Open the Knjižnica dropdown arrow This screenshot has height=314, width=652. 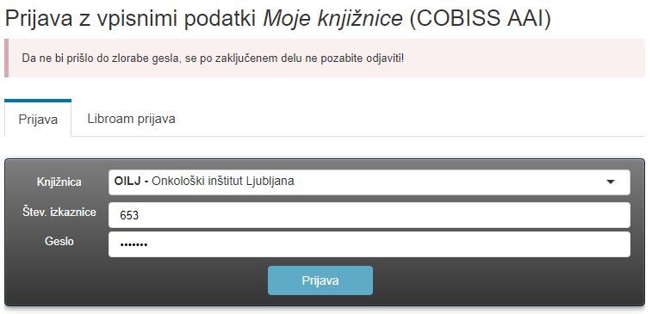tap(611, 182)
